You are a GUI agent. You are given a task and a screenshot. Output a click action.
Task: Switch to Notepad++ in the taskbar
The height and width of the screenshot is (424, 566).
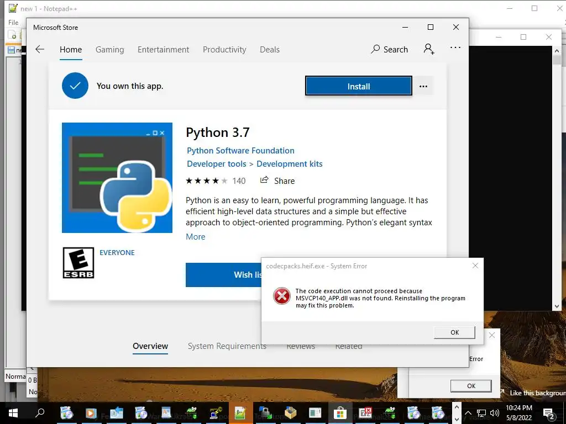click(240, 413)
